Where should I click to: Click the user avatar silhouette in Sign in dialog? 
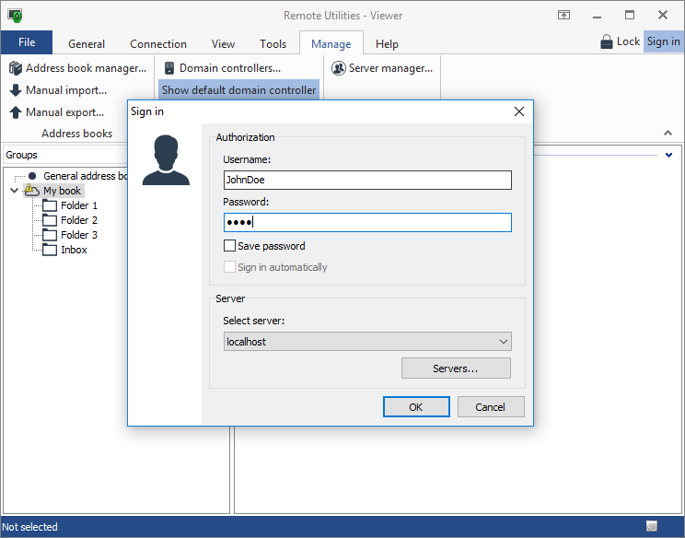click(x=166, y=160)
